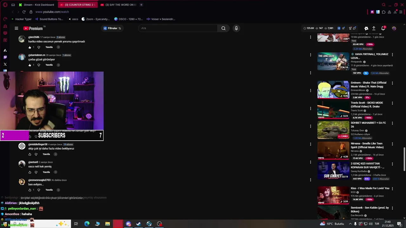Open the Windows notification center icon
The image size is (406, 228).
tap(399, 224)
